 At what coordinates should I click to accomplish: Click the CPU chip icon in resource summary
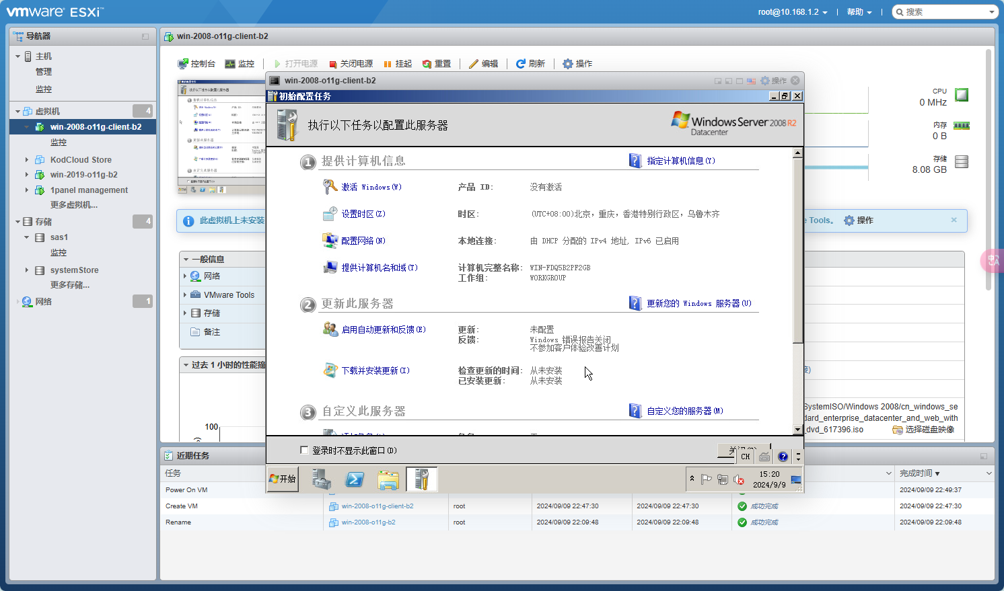962,95
